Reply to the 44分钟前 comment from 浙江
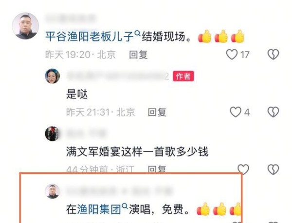 coord(157,169)
